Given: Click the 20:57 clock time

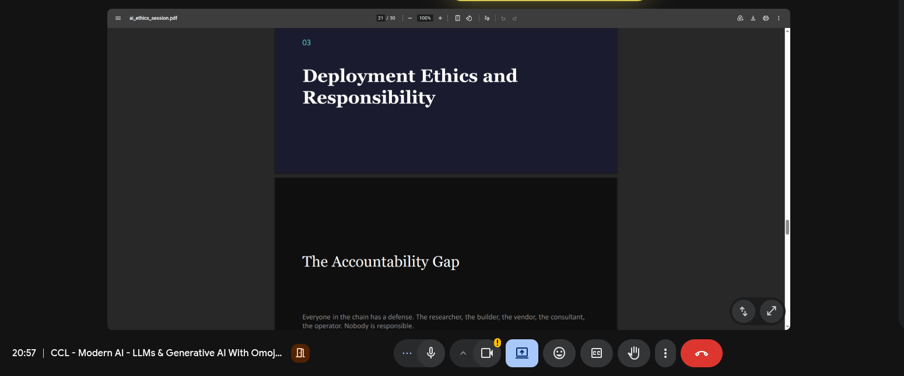Looking at the screenshot, I should 24,353.
